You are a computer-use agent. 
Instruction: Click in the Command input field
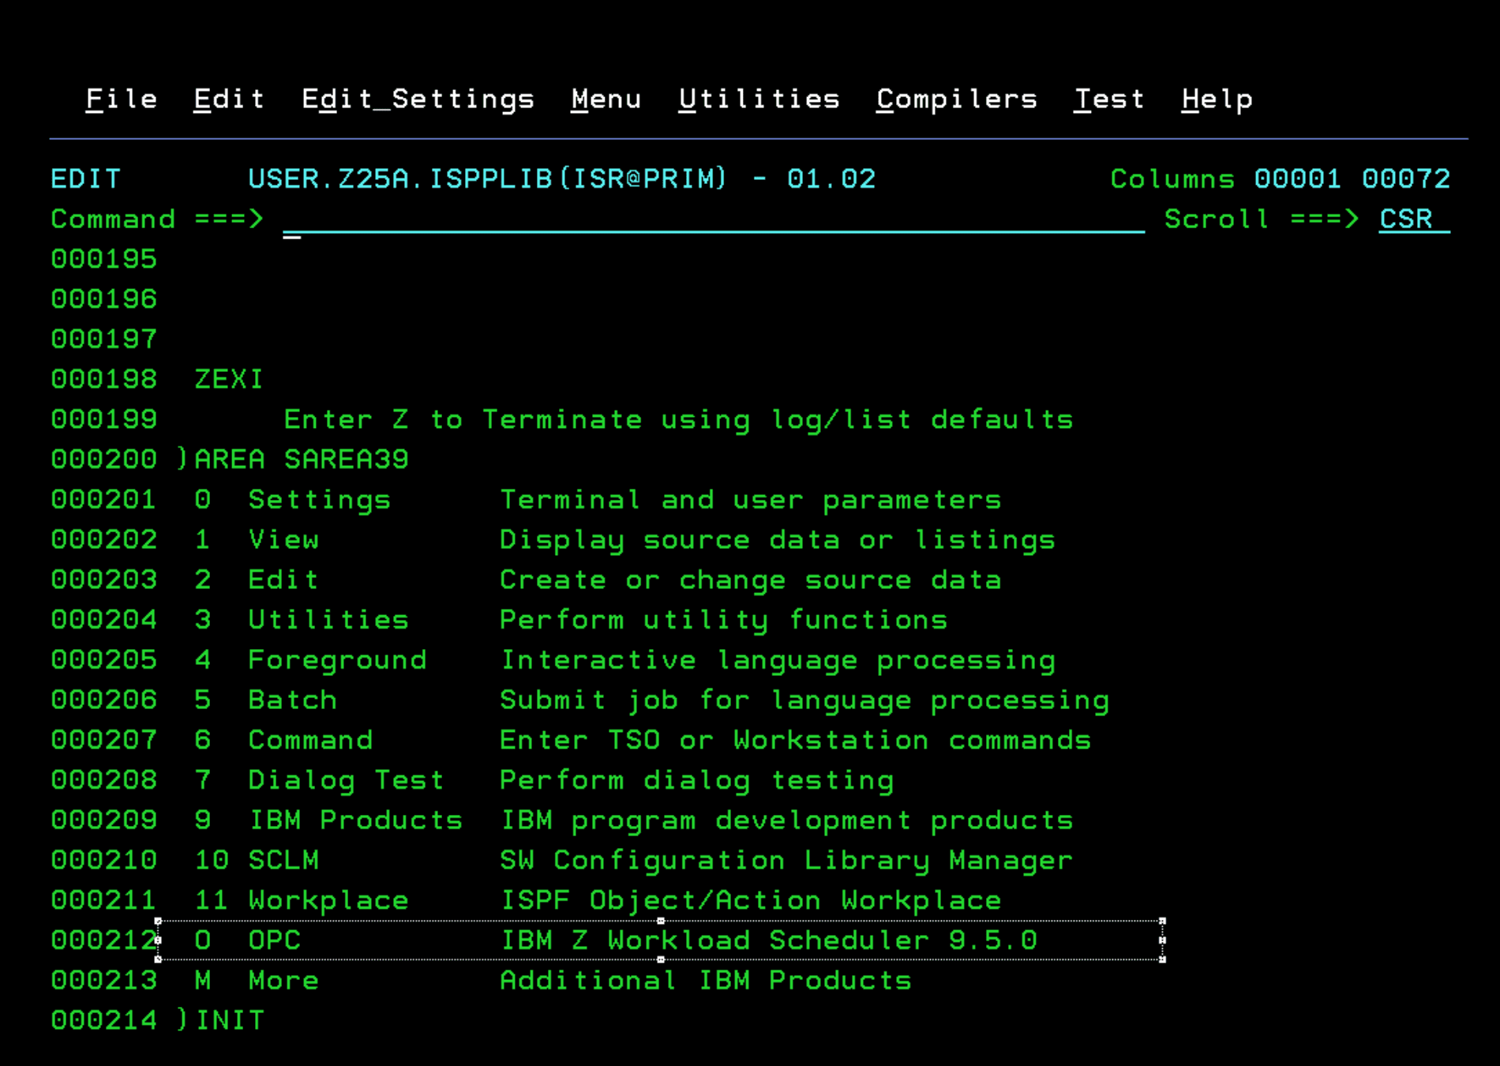711,220
